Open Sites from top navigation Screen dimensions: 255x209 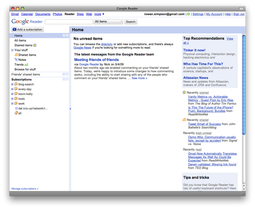pyautogui.click(x=80, y=14)
